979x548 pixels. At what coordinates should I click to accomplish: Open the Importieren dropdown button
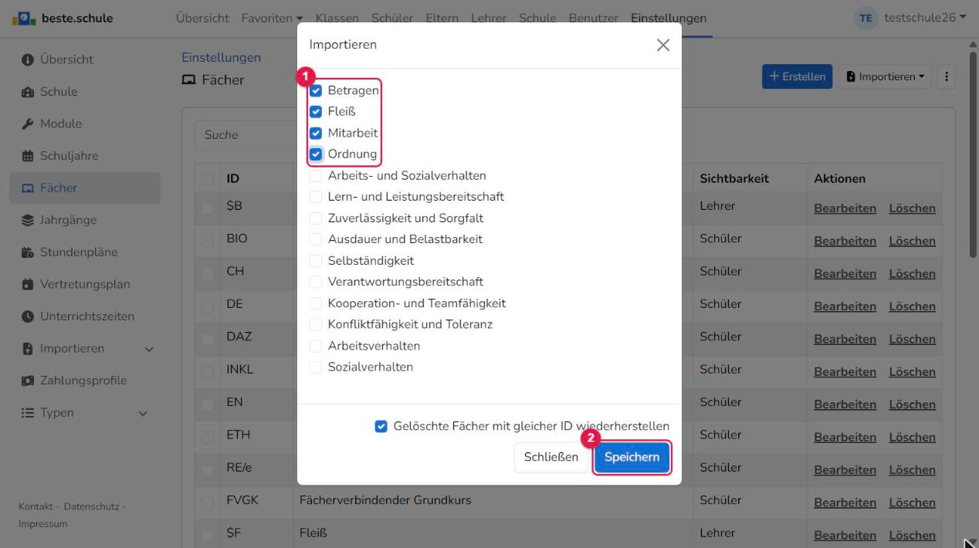coord(885,76)
